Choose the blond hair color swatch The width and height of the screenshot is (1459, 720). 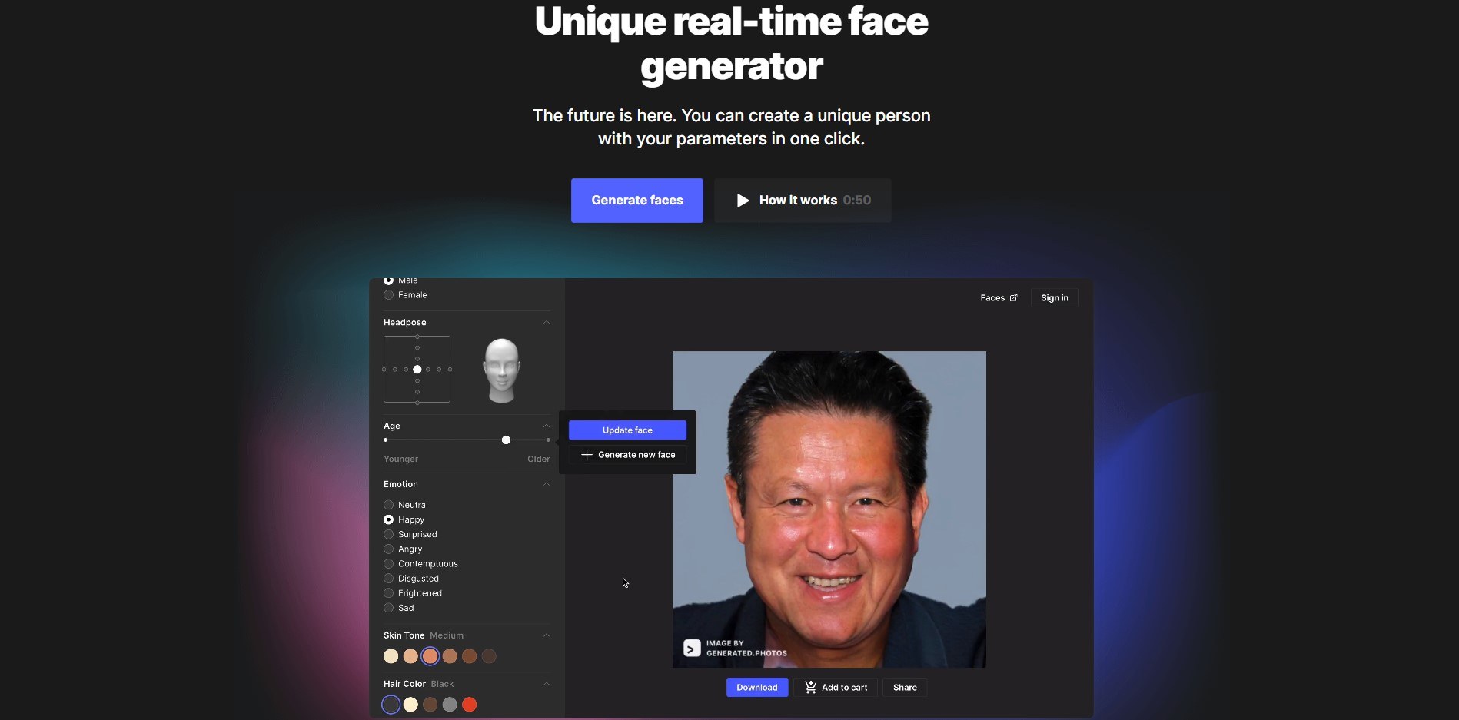(410, 705)
